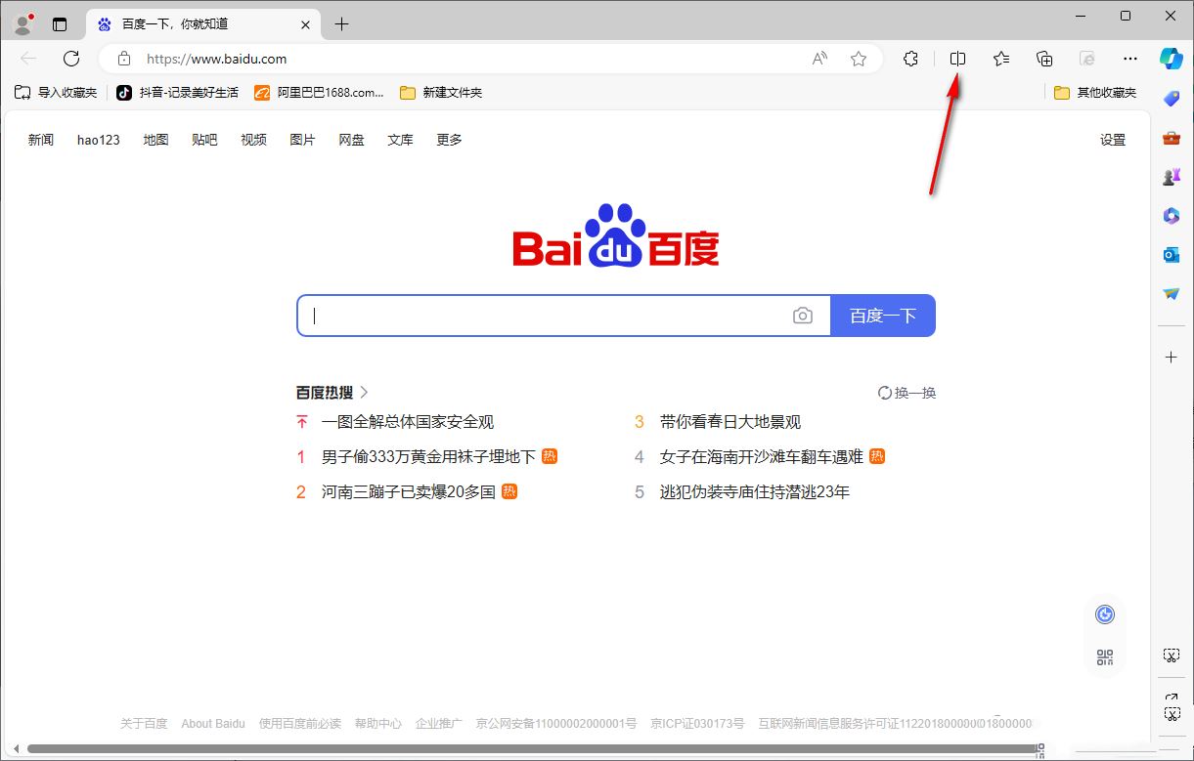The image size is (1194, 761).
Task: Open the Copilot sidebar icon
Action: tap(1172, 58)
